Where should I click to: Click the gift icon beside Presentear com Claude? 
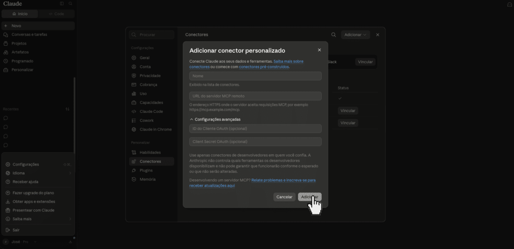[x=8, y=210]
